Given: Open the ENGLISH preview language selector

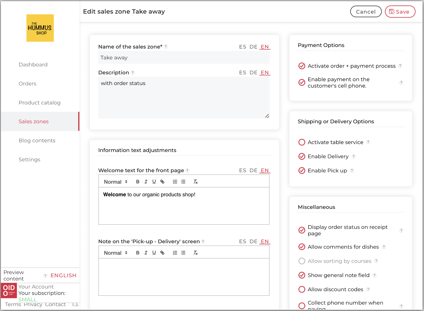Looking at the screenshot, I should (x=63, y=275).
